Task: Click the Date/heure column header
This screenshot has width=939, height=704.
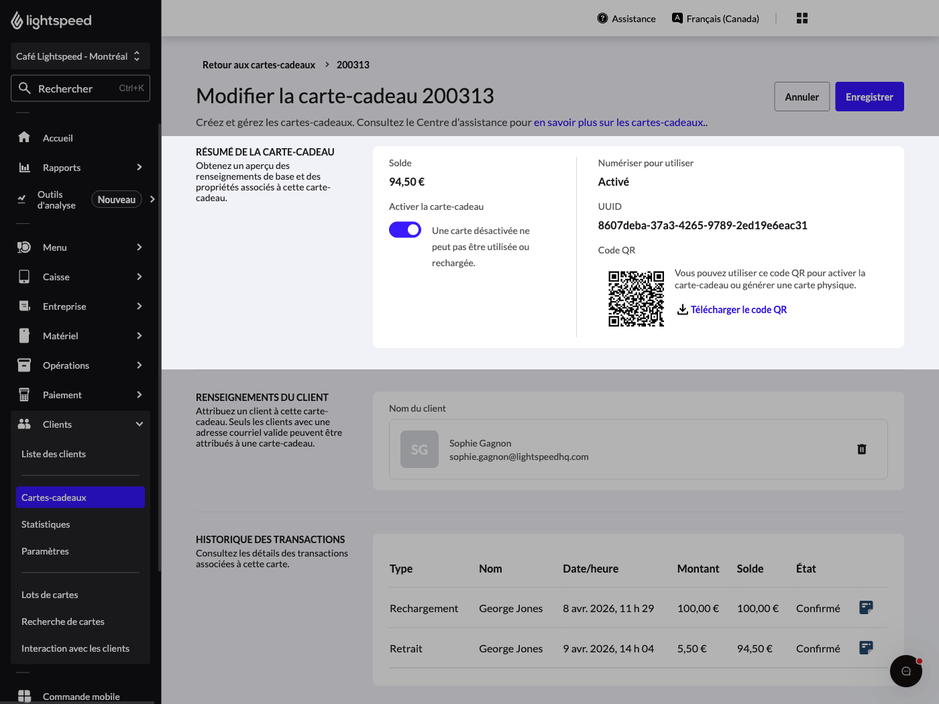Action: 591,569
